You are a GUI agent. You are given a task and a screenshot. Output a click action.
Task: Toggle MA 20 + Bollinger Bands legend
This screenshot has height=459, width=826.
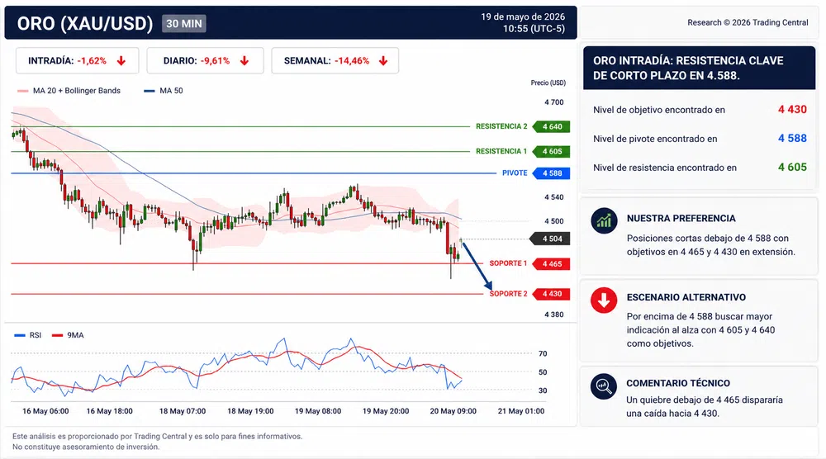(69, 91)
